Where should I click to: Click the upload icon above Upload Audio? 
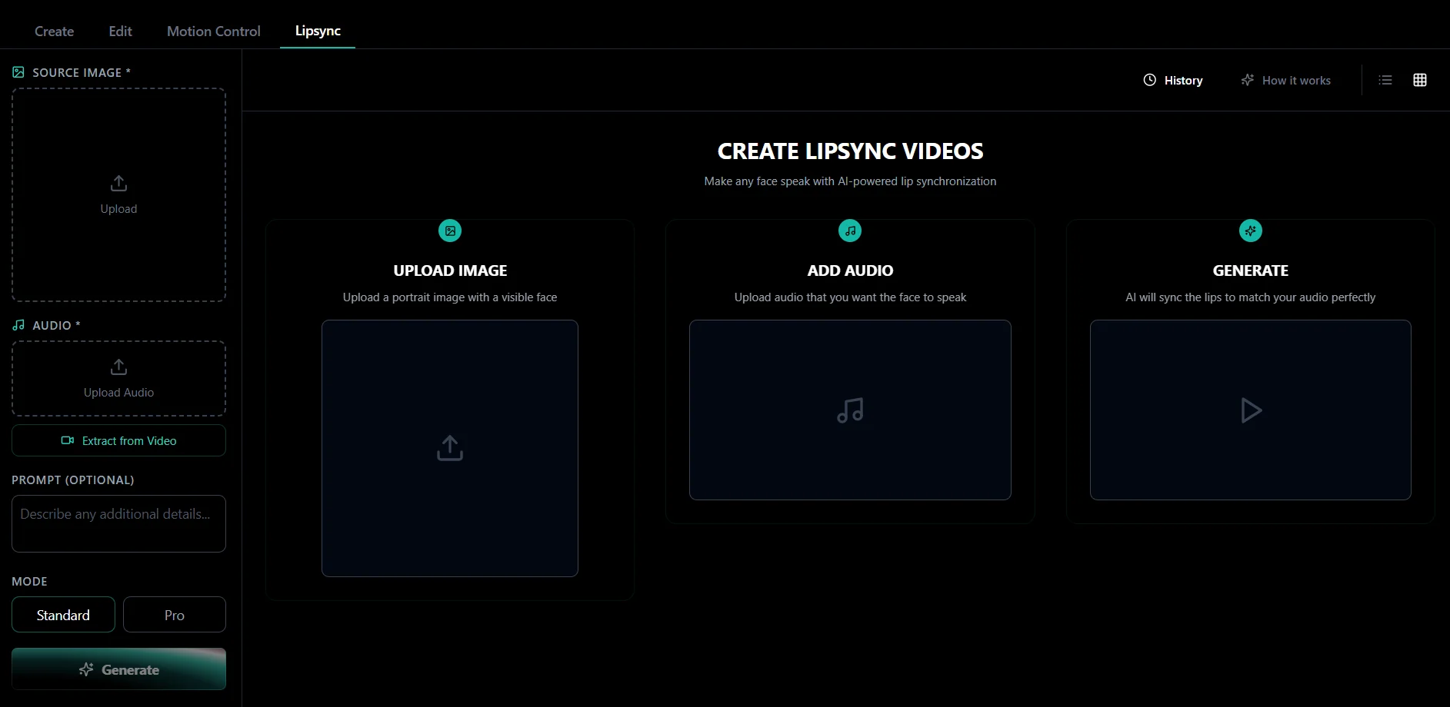point(118,367)
